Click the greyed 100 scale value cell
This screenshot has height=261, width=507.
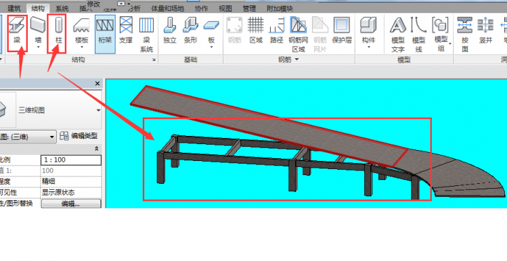pos(71,171)
